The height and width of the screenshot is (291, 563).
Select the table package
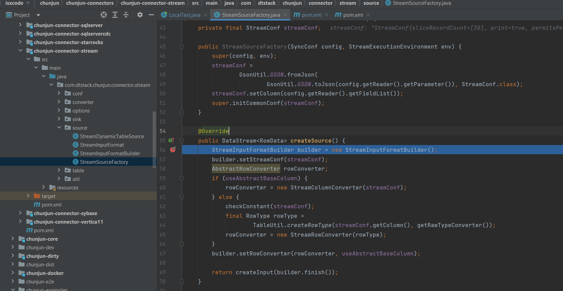78,170
